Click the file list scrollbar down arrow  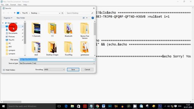[95, 55]
